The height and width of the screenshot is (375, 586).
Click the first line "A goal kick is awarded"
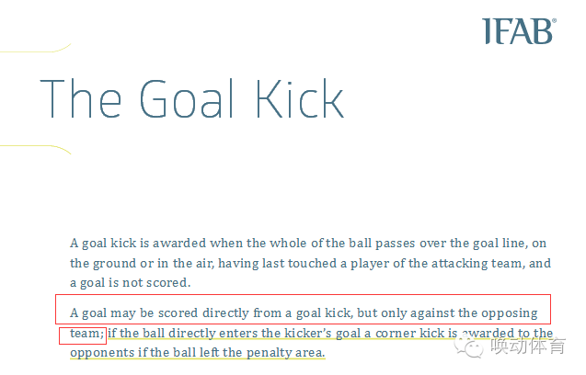pyautogui.click(x=138, y=244)
